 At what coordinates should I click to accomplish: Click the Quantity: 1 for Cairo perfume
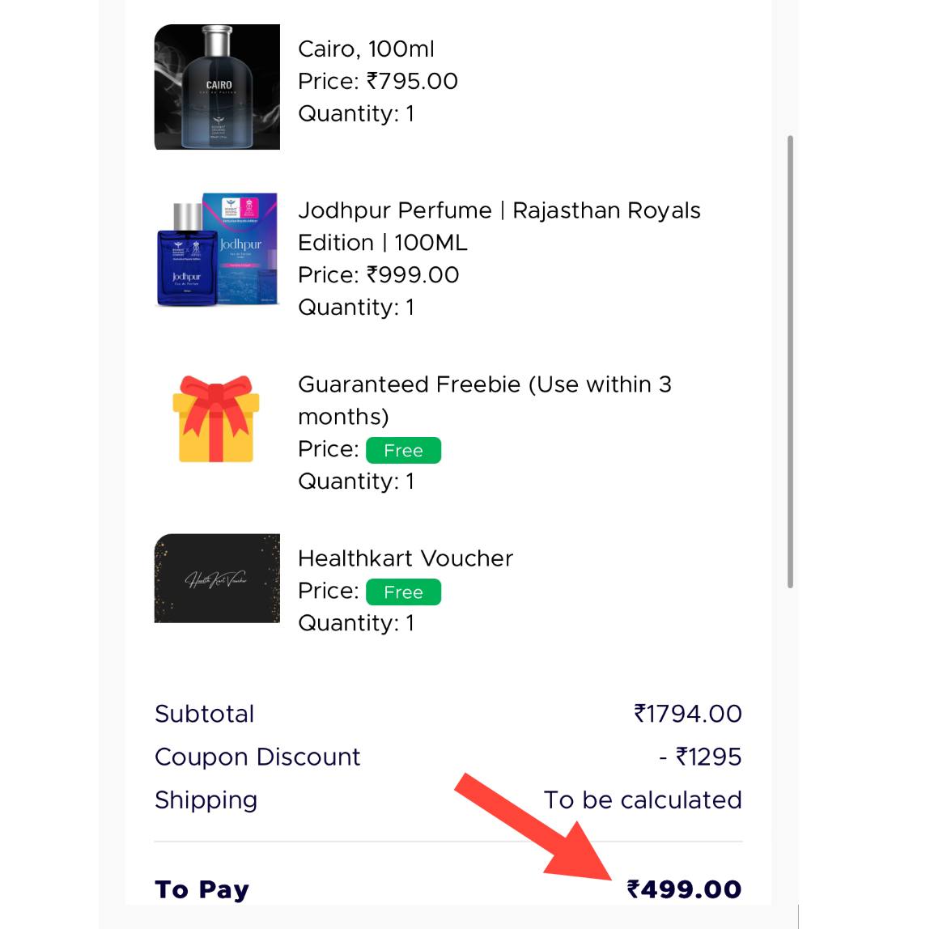(x=356, y=114)
